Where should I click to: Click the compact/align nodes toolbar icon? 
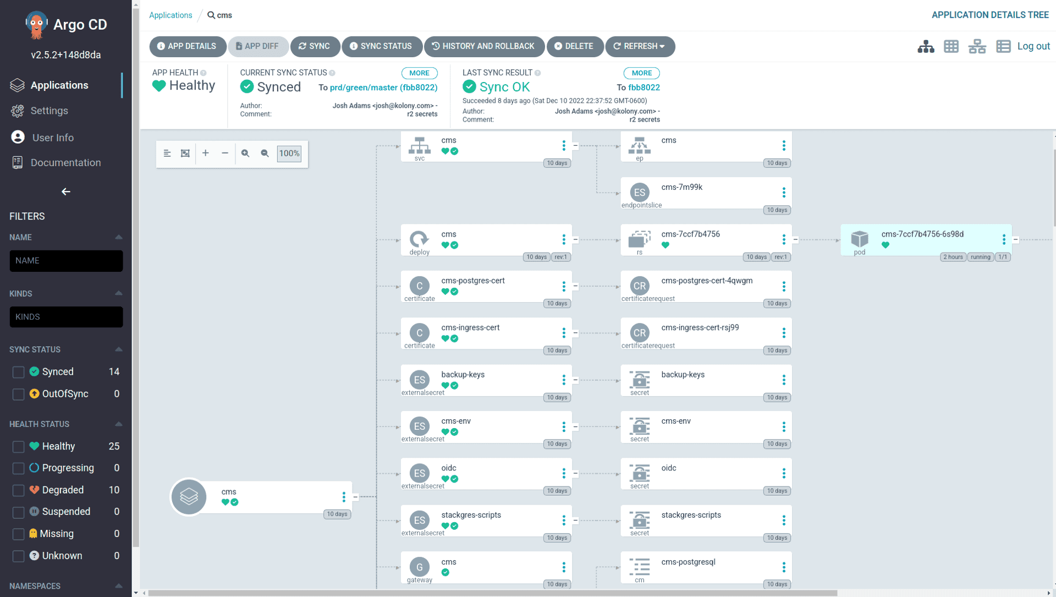(167, 154)
